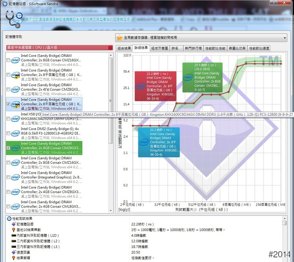
Task: Click the orange pin icon next to 結果解釋
Action: coord(14,258)
